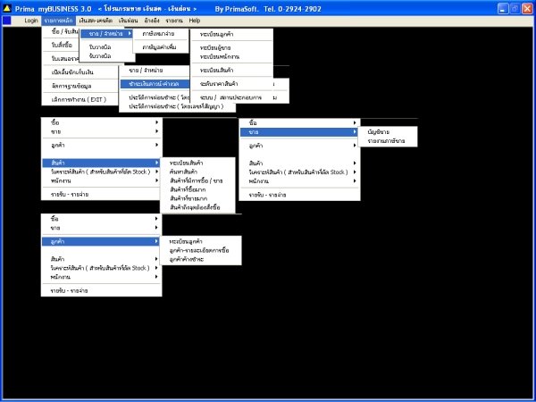Click the blue square icon beside Login
This screenshot has height=402, width=536.
pos(8,20)
